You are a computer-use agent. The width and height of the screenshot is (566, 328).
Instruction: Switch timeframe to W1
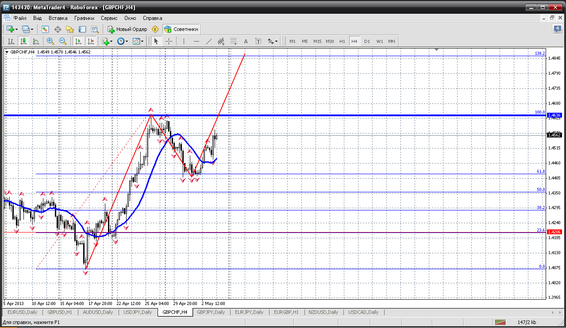pyautogui.click(x=380, y=41)
